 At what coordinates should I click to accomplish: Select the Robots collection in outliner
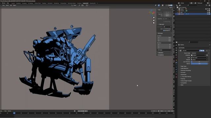(182, 9)
